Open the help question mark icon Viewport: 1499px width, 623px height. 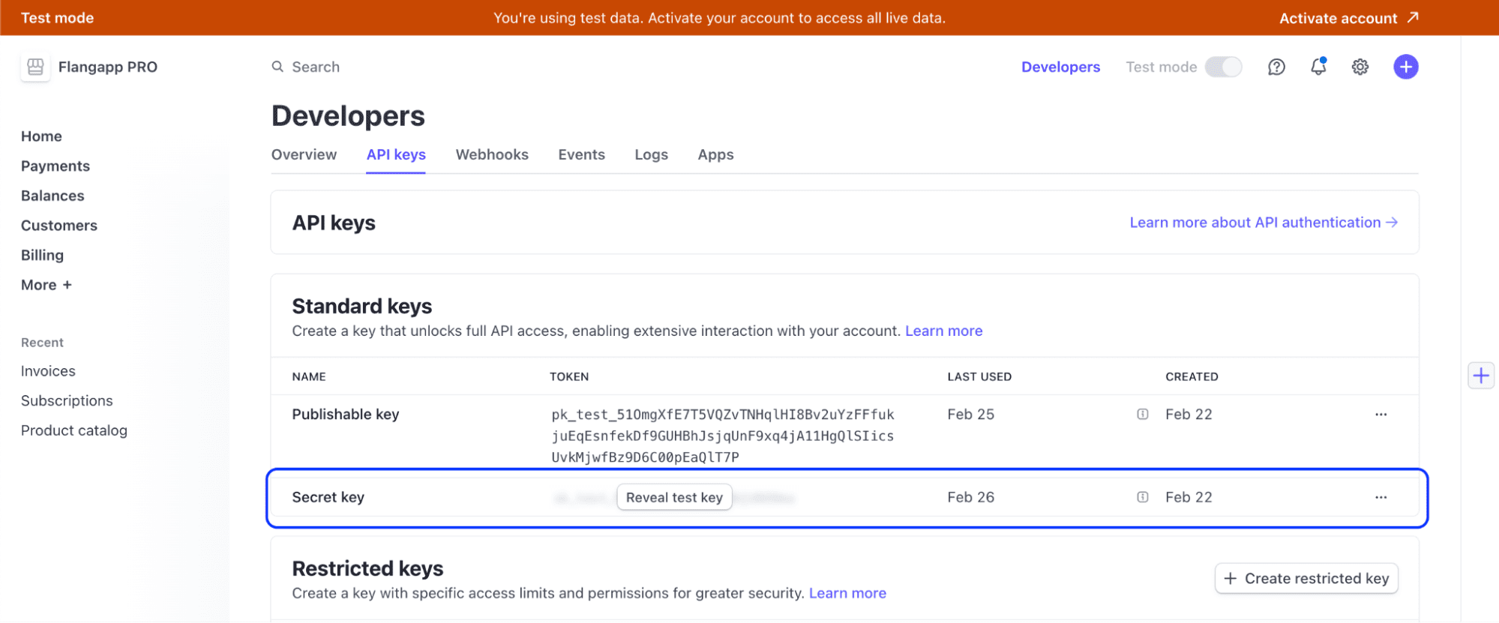click(x=1276, y=67)
